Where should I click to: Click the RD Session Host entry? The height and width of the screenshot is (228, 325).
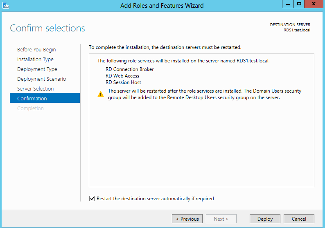coord(123,82)
